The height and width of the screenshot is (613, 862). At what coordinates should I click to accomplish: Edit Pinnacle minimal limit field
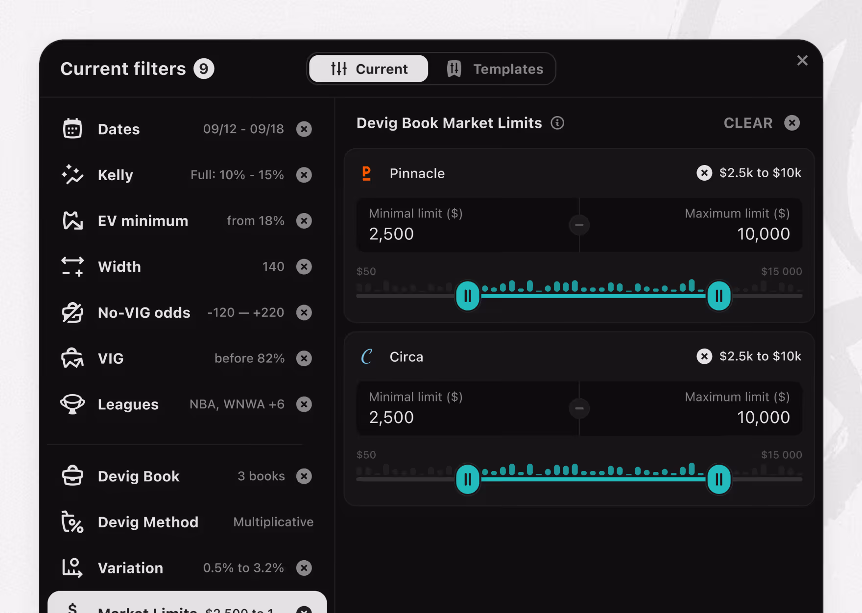coord(467,225)
